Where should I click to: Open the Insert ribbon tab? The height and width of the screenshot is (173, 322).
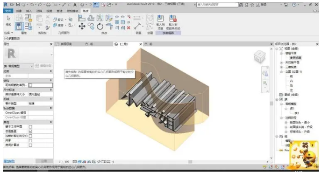29,11
